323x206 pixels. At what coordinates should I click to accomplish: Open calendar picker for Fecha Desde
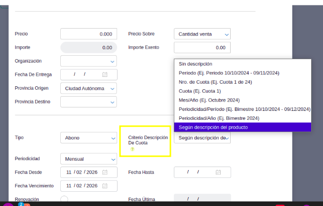coord(105,172)
